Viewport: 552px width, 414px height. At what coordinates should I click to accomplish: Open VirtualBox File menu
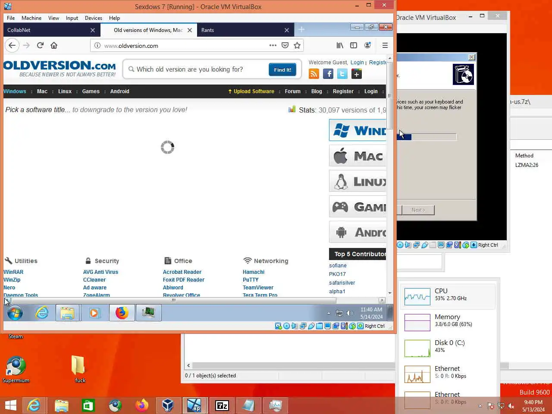point(11,18)
